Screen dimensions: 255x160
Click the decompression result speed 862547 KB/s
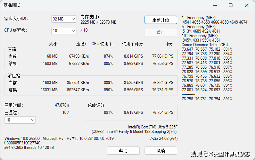(x=78, y=90)
